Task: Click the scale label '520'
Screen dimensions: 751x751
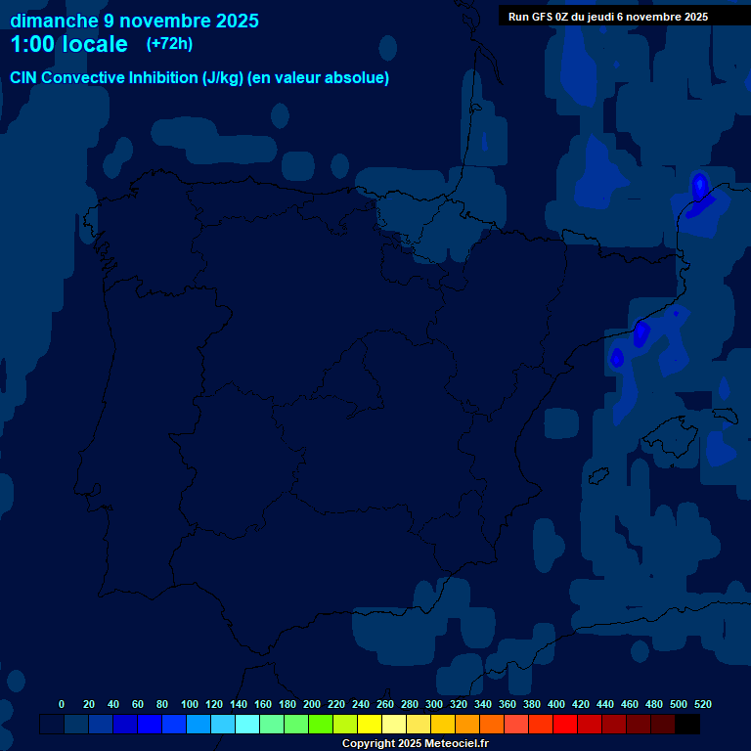Action: 702,704
